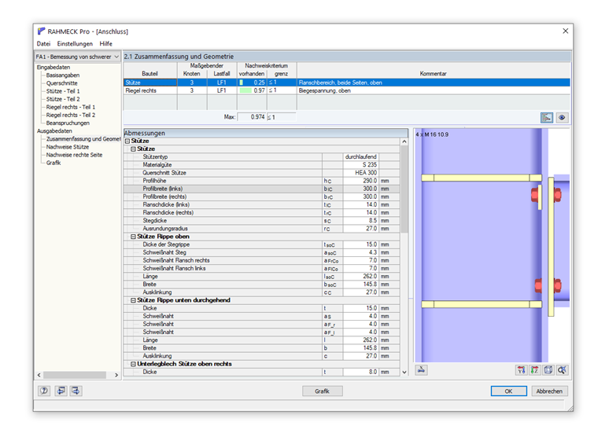Select Zusammenfassung und Geometrie tree item
The image size is (598, 448).
click(83, 139)
